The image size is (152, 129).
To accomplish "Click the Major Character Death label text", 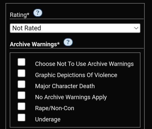I will (65, 86).
